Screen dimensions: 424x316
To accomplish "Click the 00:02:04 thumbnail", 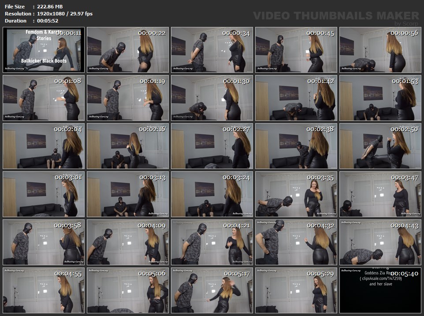I will click(x=44, y=146).
